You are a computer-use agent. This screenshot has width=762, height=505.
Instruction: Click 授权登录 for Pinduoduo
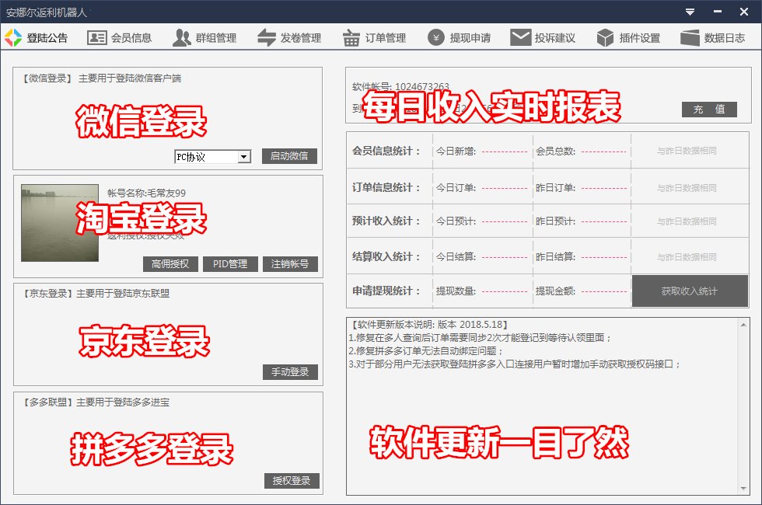[x=292, y=481]
